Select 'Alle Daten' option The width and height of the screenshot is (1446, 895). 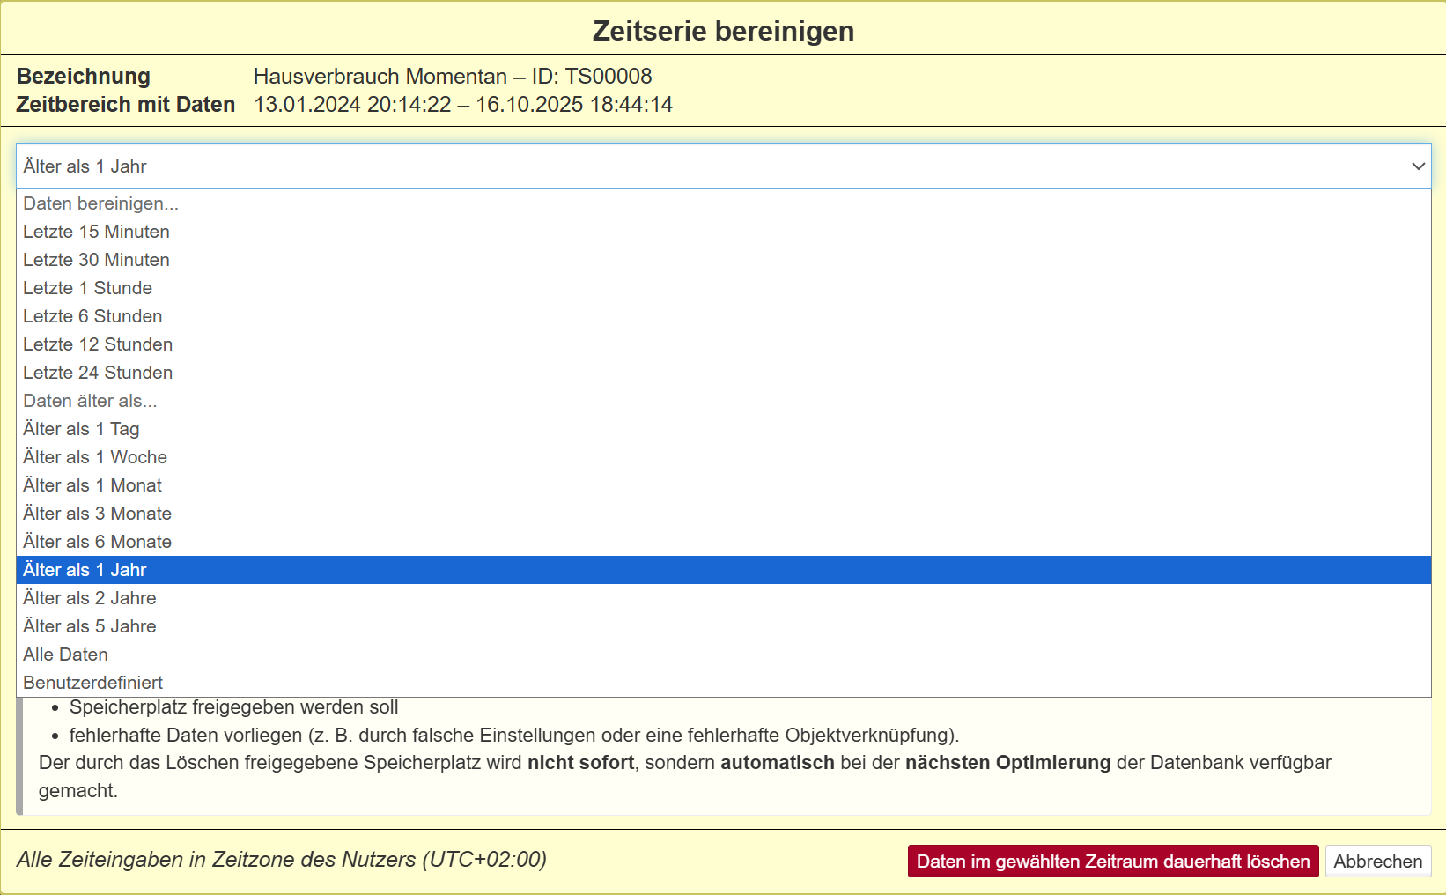pyautogui.click(x=66, y=655)
